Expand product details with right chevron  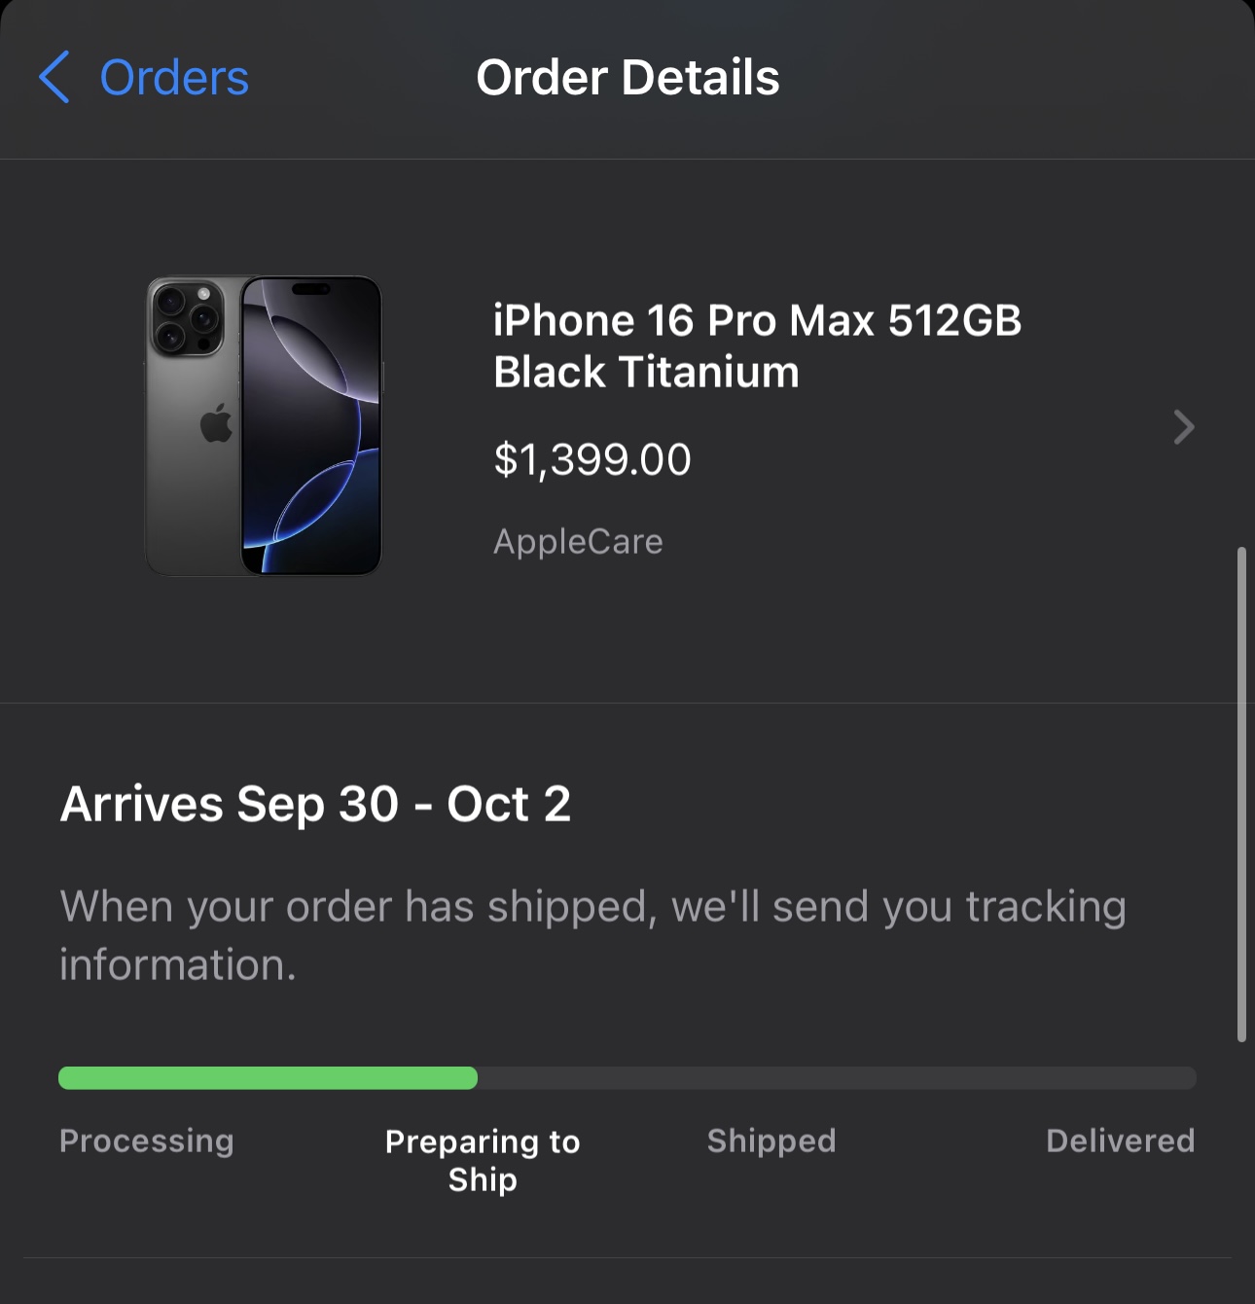pos(1183,426)
